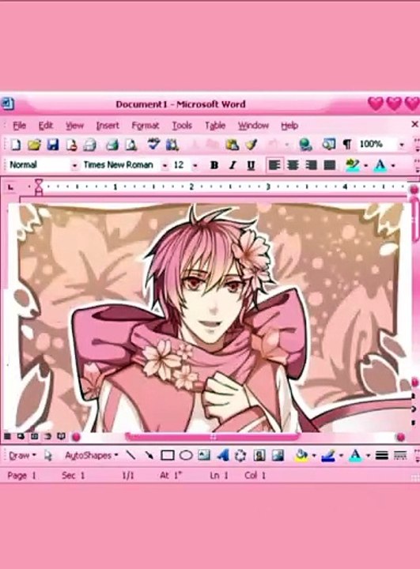Open the Table menu

pos(215,126)
